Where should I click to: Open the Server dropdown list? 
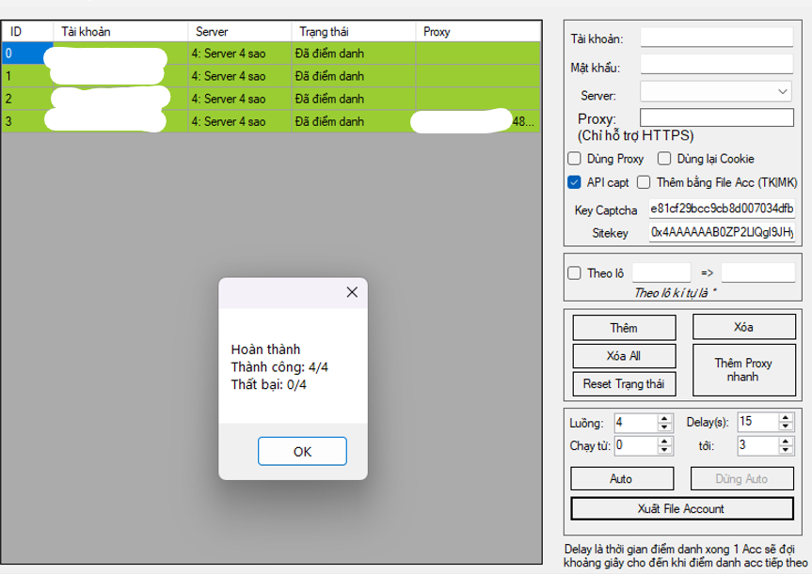pyautogui.click(x=784, y=92)
